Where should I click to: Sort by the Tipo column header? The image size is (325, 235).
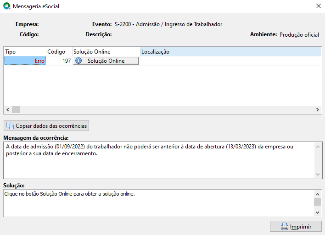tap(25, 52)
